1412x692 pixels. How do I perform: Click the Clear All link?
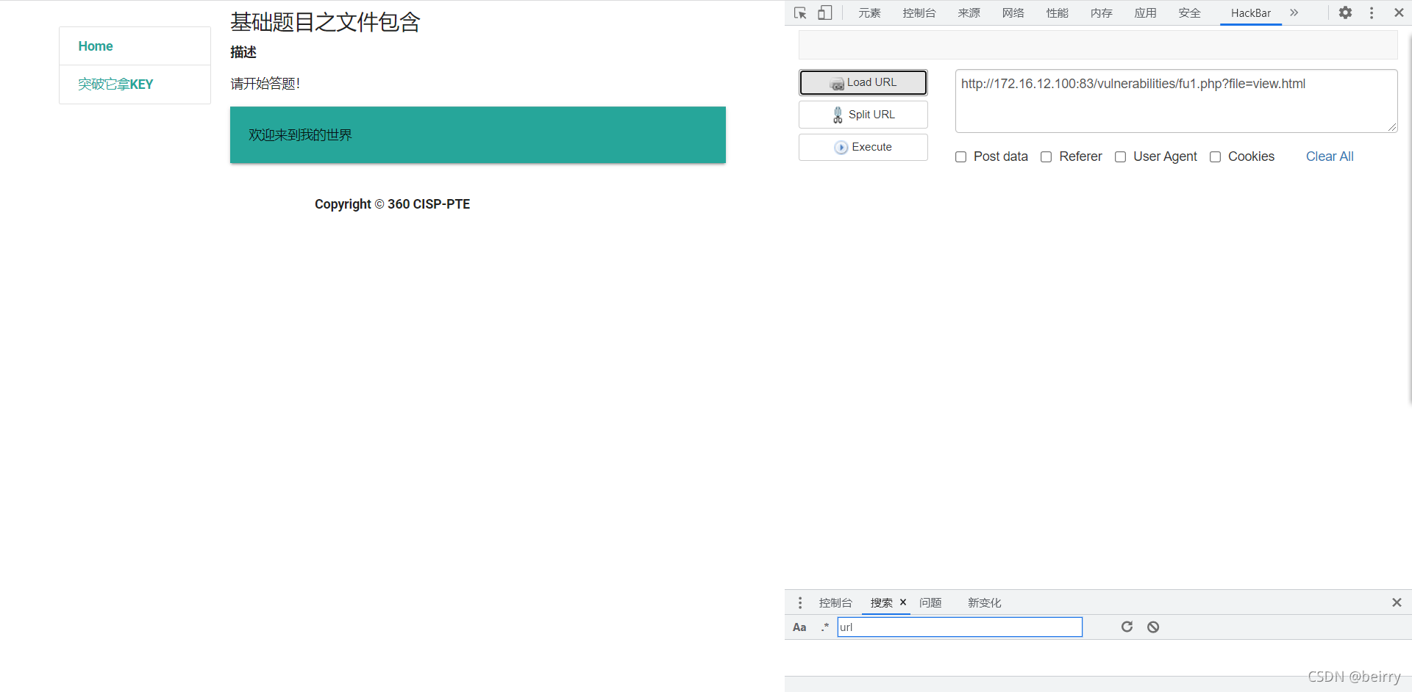(1330, 156)
